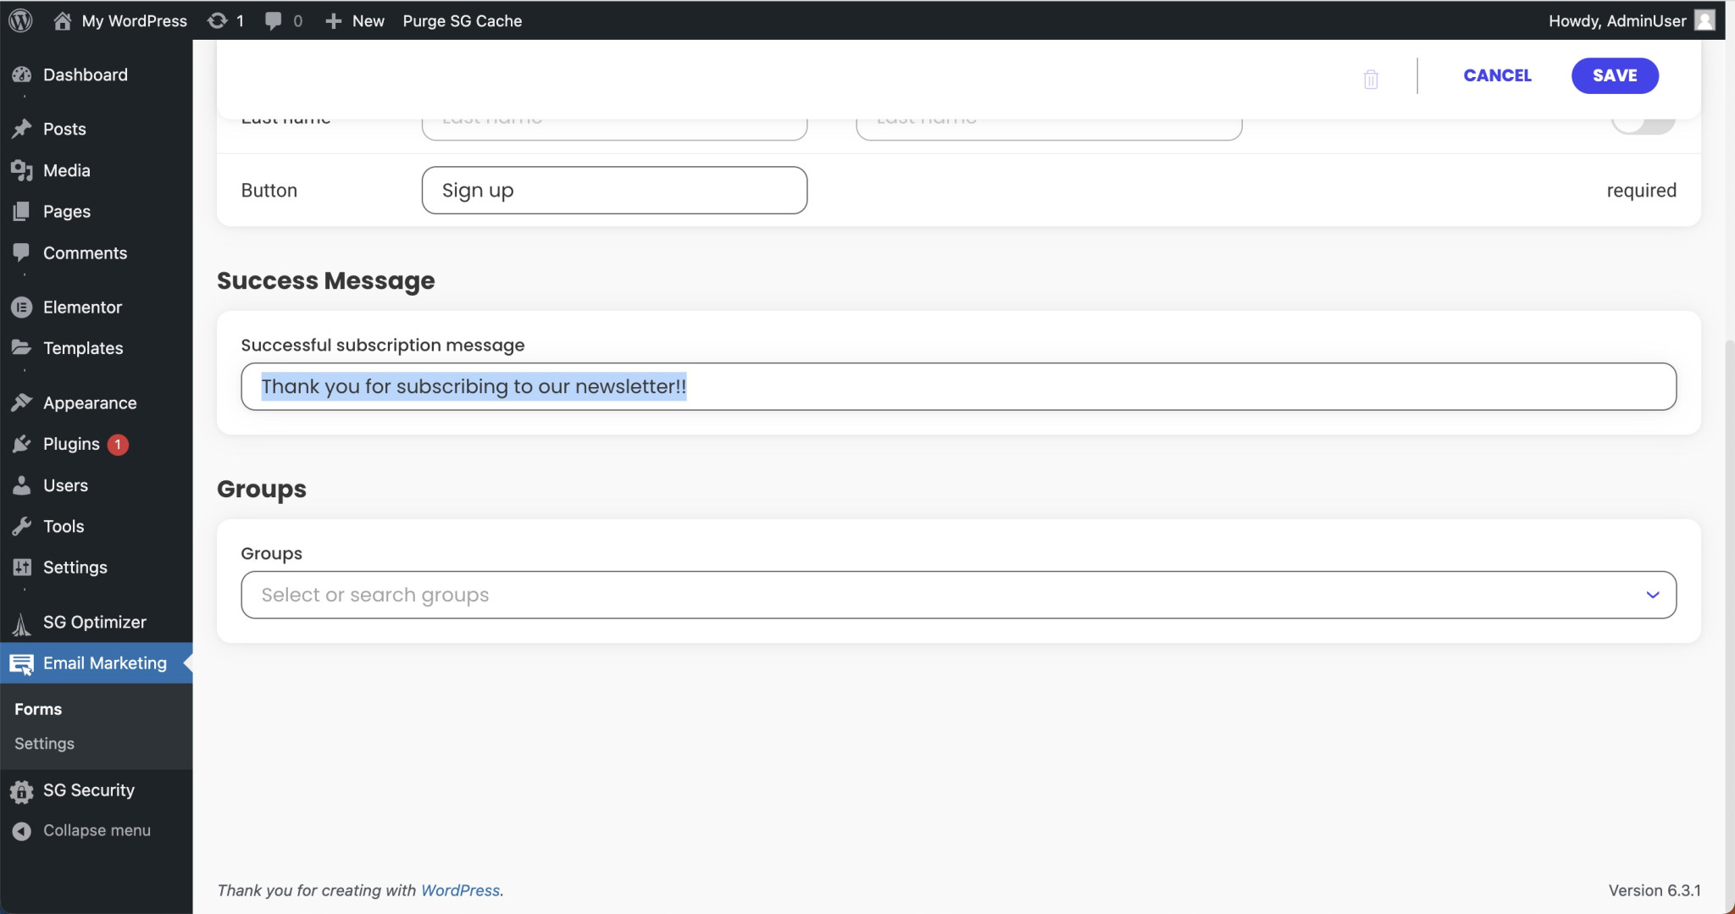Click the Templates folder icon
1735x914 pixels.
[22, 347]
